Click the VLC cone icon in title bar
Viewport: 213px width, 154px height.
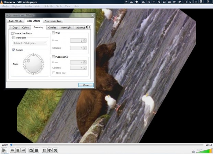coord(2,2)
